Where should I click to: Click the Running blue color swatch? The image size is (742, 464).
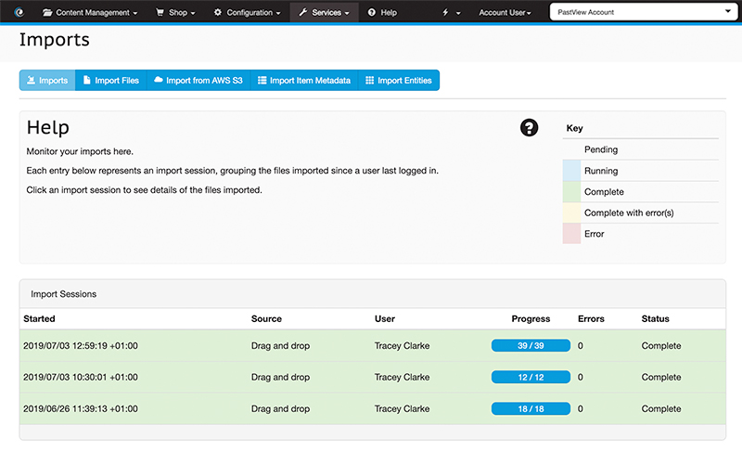tap(571, 171)
